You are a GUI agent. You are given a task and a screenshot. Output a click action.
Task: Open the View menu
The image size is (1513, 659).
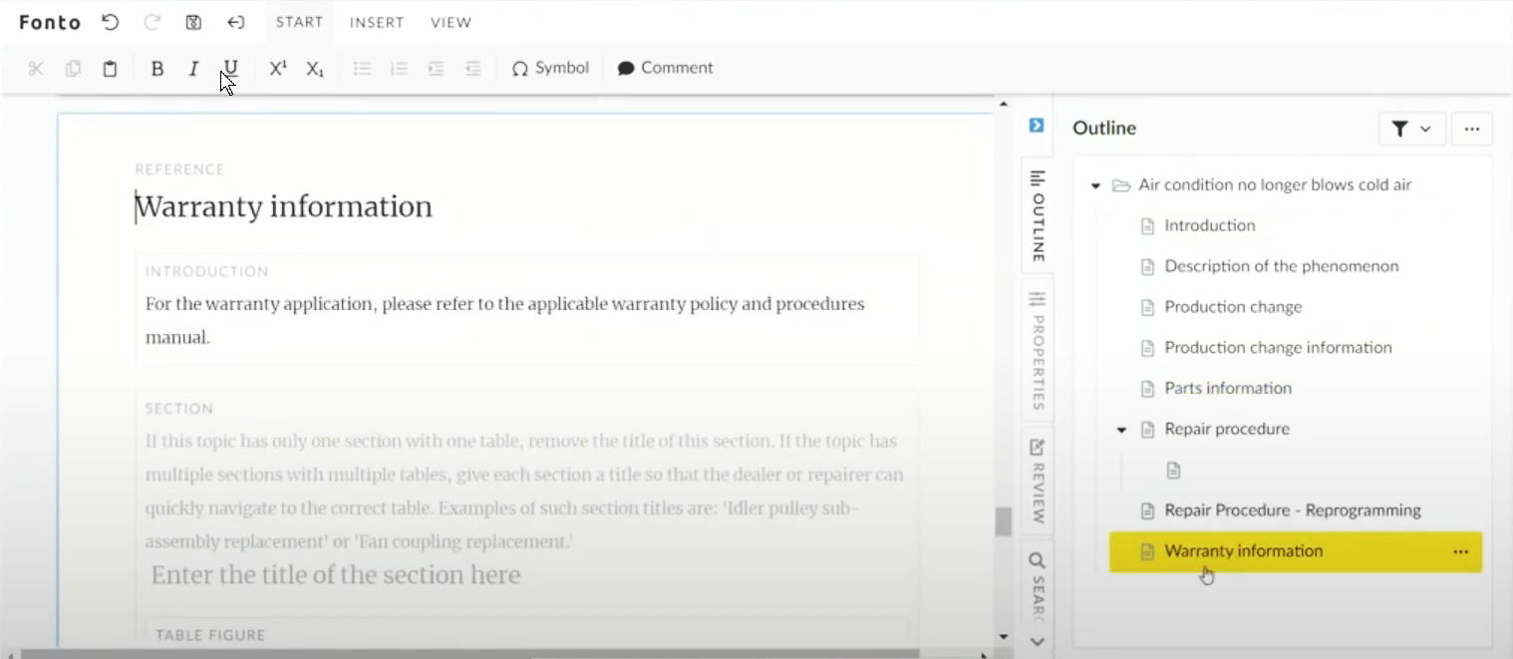click(x=451, y=22)
